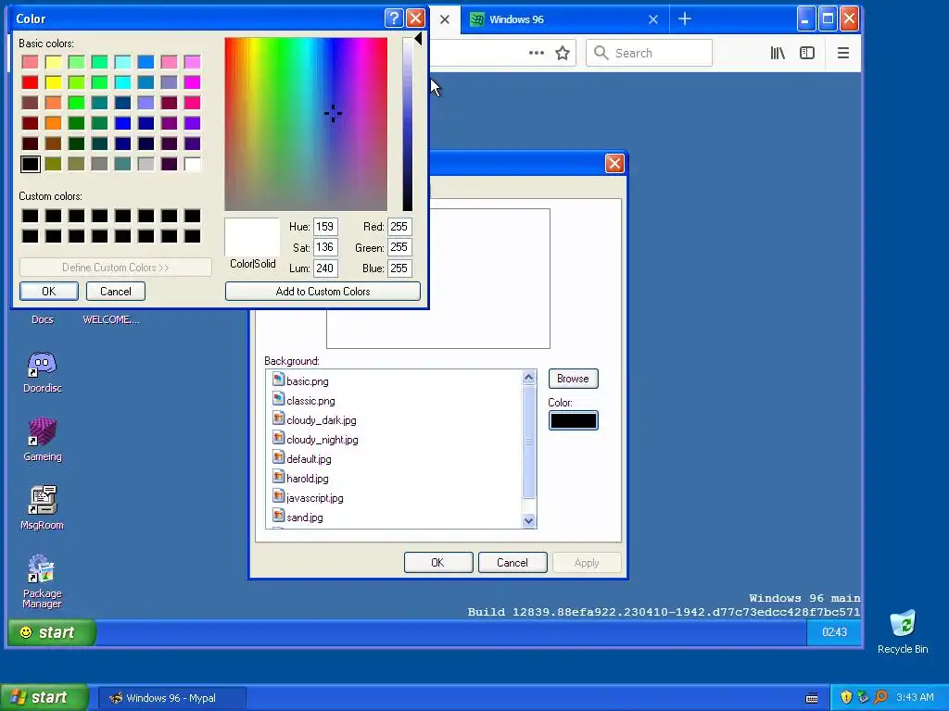Select default.jpg in the Background list
The height and width of the screenshot is (711, 949).
point(309,459)
